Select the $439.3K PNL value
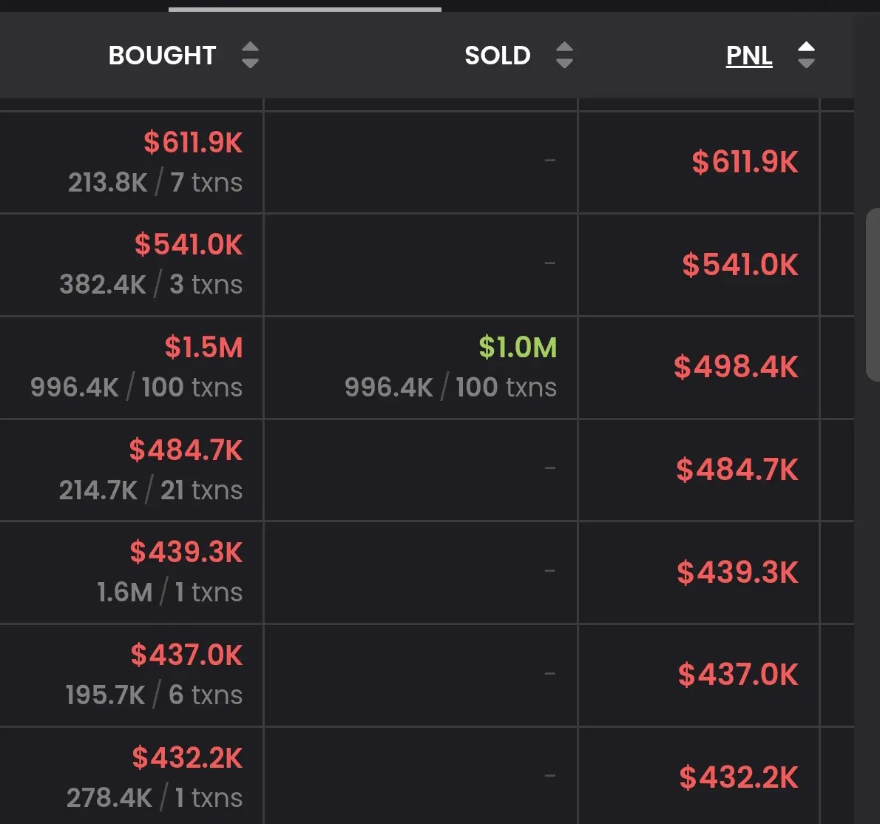880x824 pixels. (x=737, y=572)
